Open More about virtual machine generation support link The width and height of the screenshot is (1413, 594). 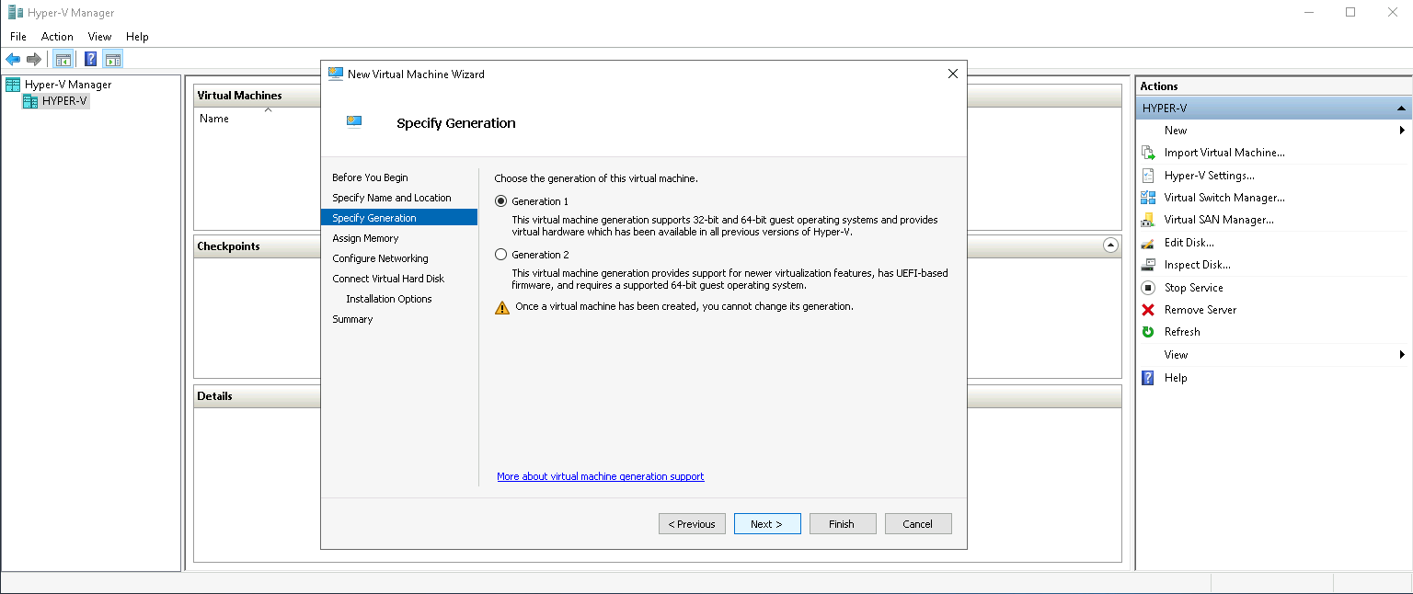(x=600, y=476)
